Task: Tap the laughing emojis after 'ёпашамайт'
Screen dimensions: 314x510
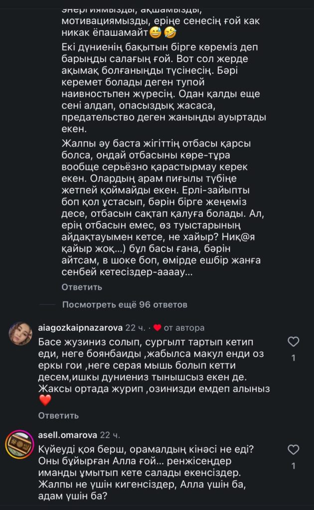Action: (162, 32)
